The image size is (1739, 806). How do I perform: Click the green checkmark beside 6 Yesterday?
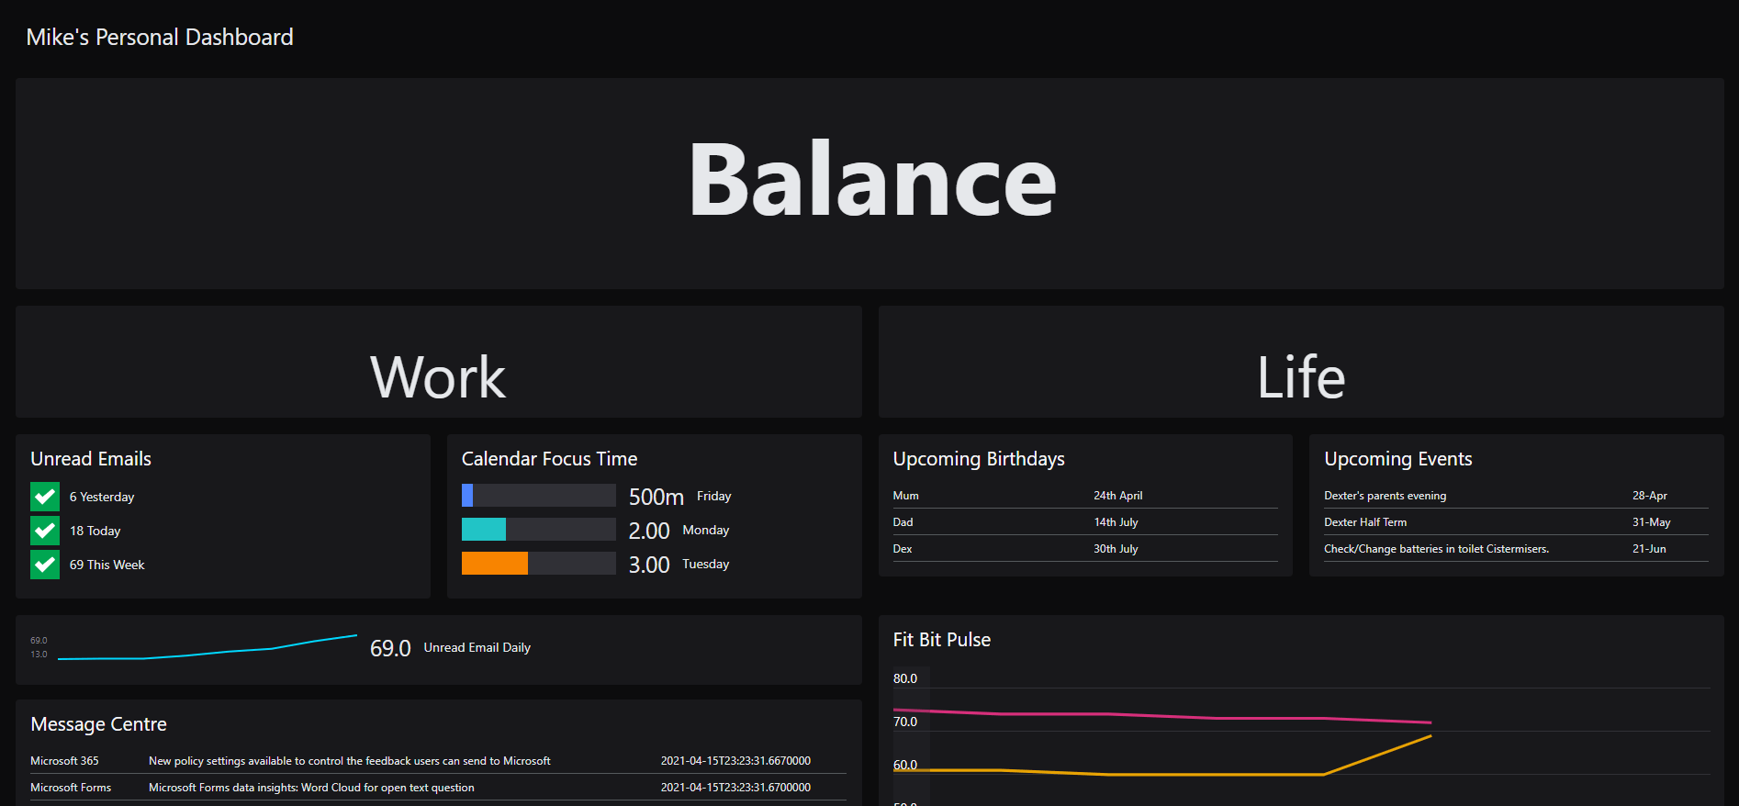point(45,497)
